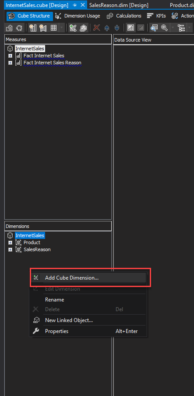The height and width of the screenshot is (396, 194).
Task: Expand the SalesReason dimension node
Action: [10, 249]
